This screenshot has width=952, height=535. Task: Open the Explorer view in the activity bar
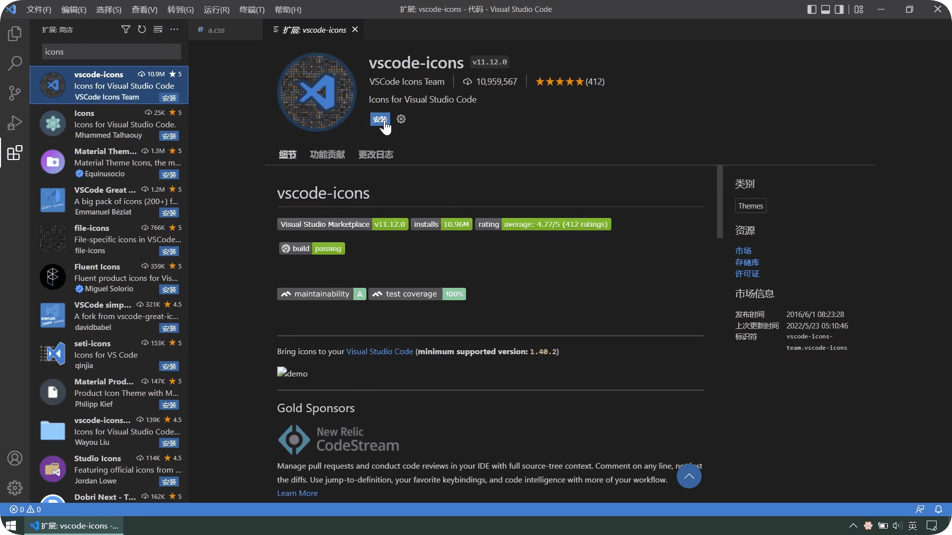pyautogui.click(x=15, y=34)
